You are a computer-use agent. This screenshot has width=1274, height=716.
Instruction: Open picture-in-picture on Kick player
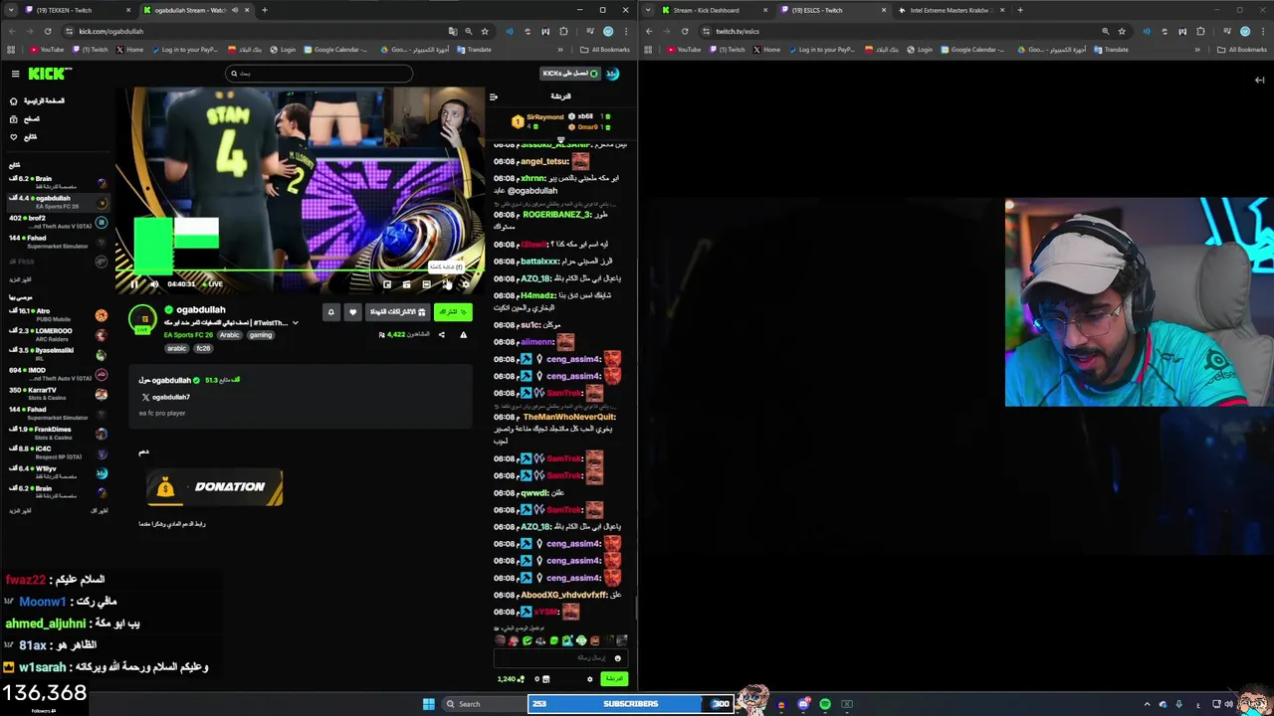pyautogui.click(x=387, y=284)
